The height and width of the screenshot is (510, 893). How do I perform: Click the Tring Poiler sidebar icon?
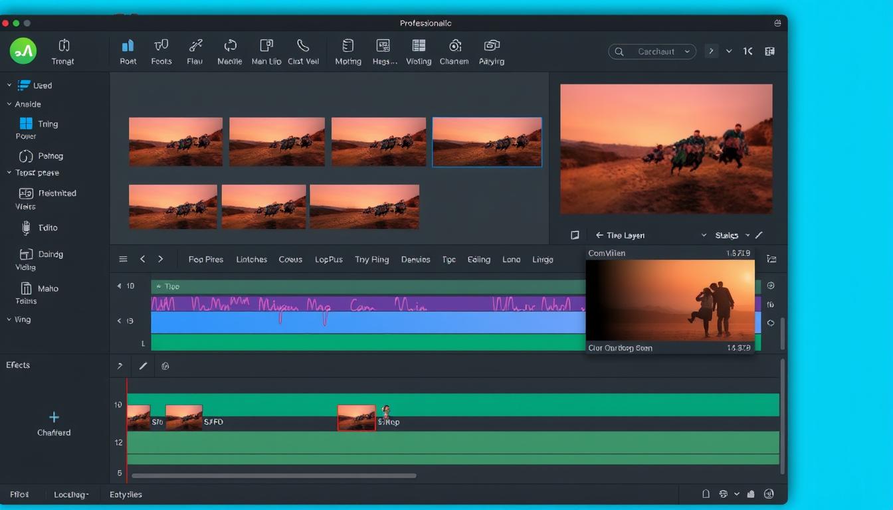click(x=26, y=124)
